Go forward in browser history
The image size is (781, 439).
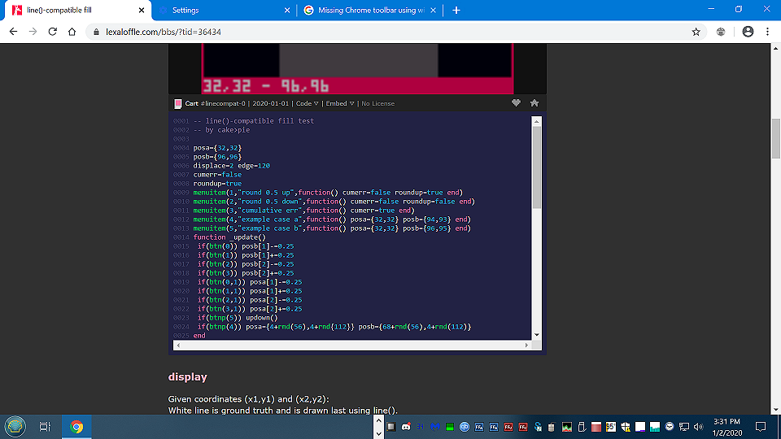(33, 32)
